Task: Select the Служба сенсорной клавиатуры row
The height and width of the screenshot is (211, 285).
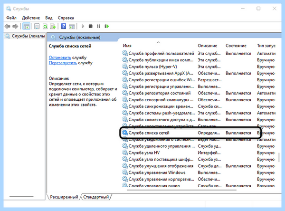Action: click(x=199, y=100)
